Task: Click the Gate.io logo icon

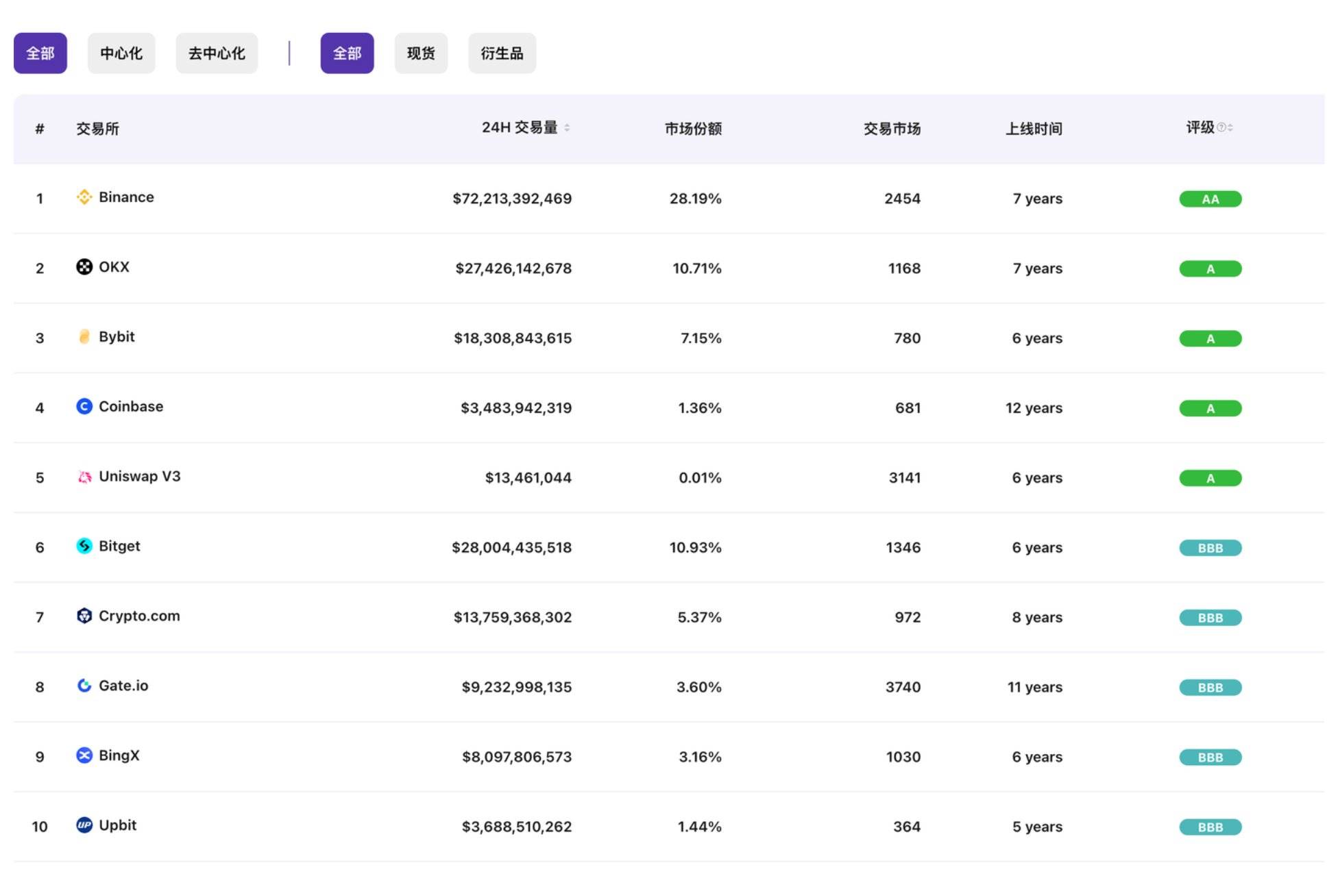Action: click(x=84, y=686)
